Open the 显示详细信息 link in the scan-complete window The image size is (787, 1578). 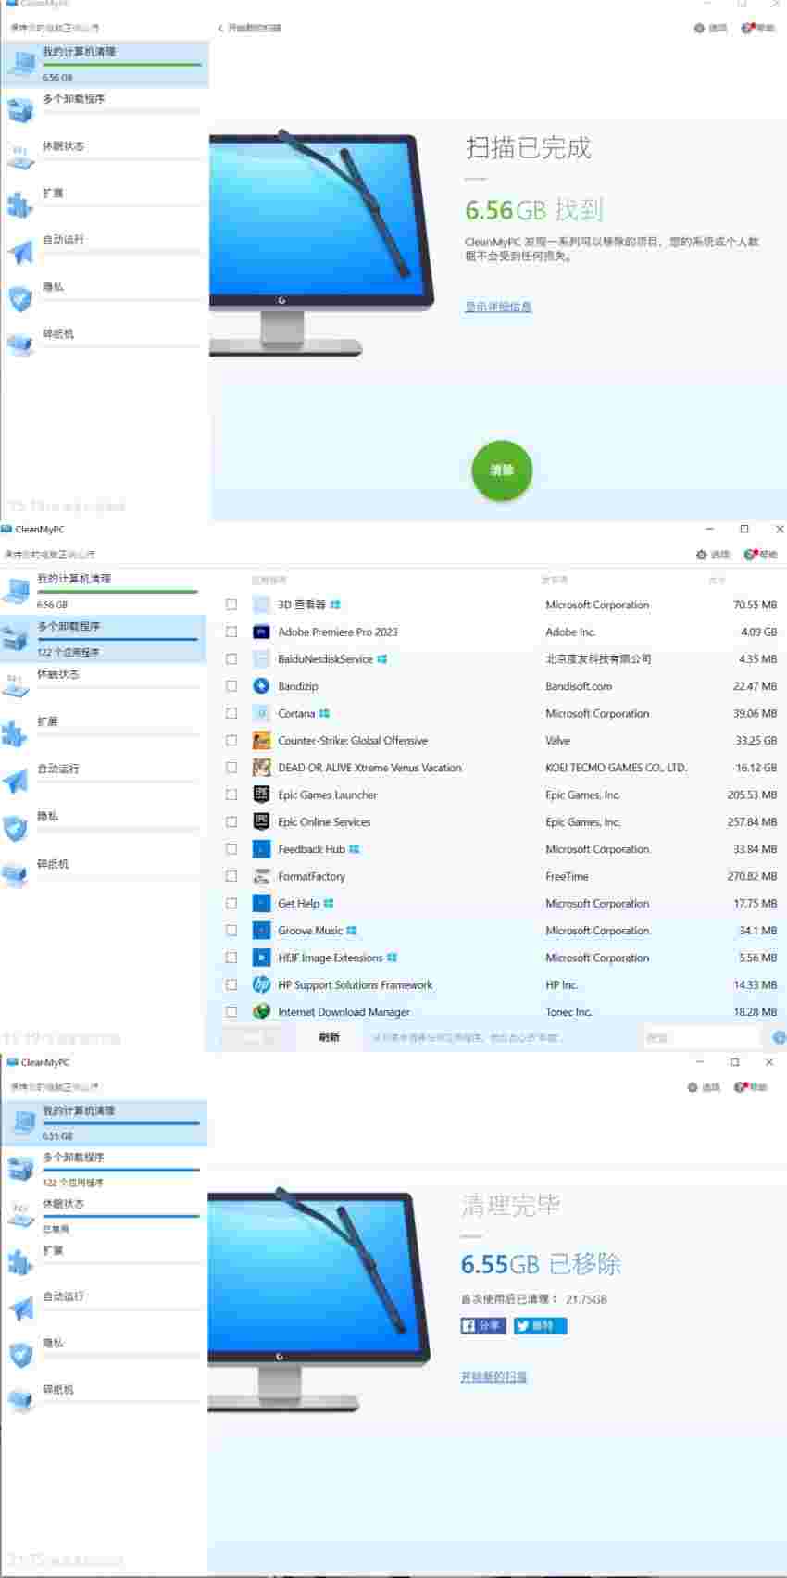click(498, 307)
